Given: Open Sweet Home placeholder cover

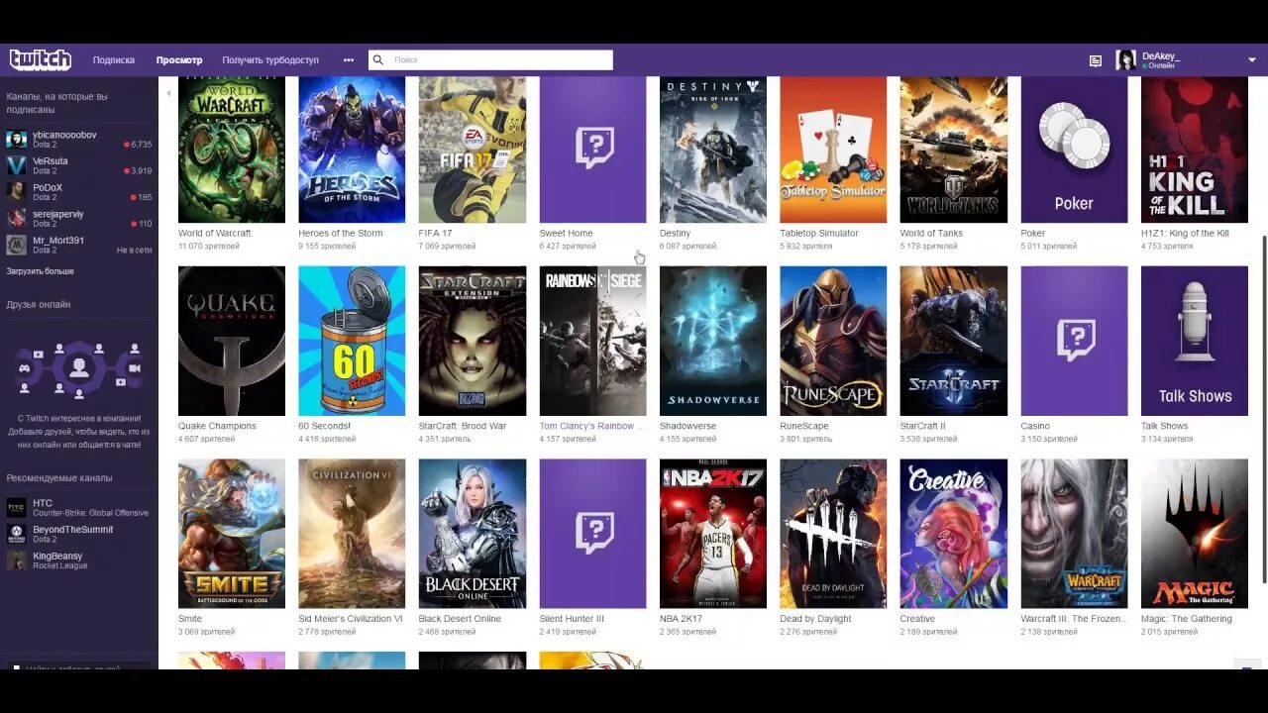Looking at the screenshot, I should point(592,150).
